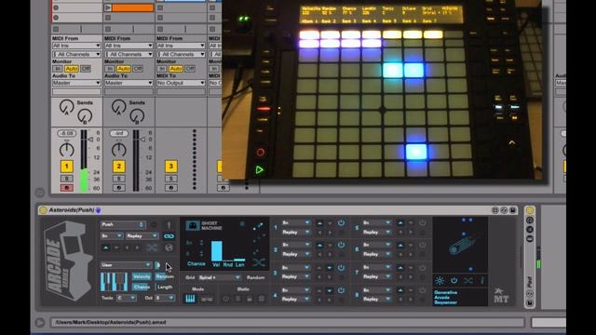Screen dimensions: 596x335
Task: Toggle the Pad device activator
Action: pyautogui.click(x=530, y=210)
